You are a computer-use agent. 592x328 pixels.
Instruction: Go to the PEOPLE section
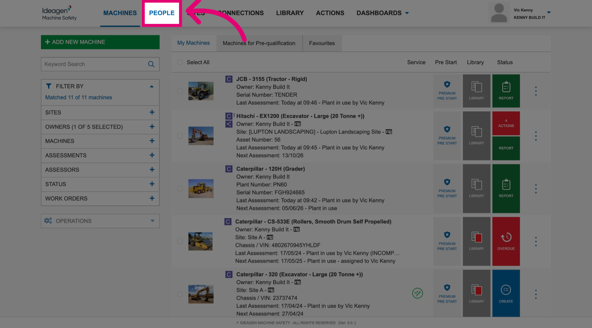coord(162,13)
